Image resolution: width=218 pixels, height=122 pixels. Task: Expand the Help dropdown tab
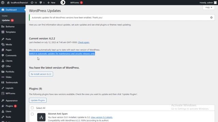(209, 7)
